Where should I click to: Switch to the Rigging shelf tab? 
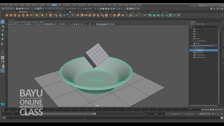[x=41, y=12]
